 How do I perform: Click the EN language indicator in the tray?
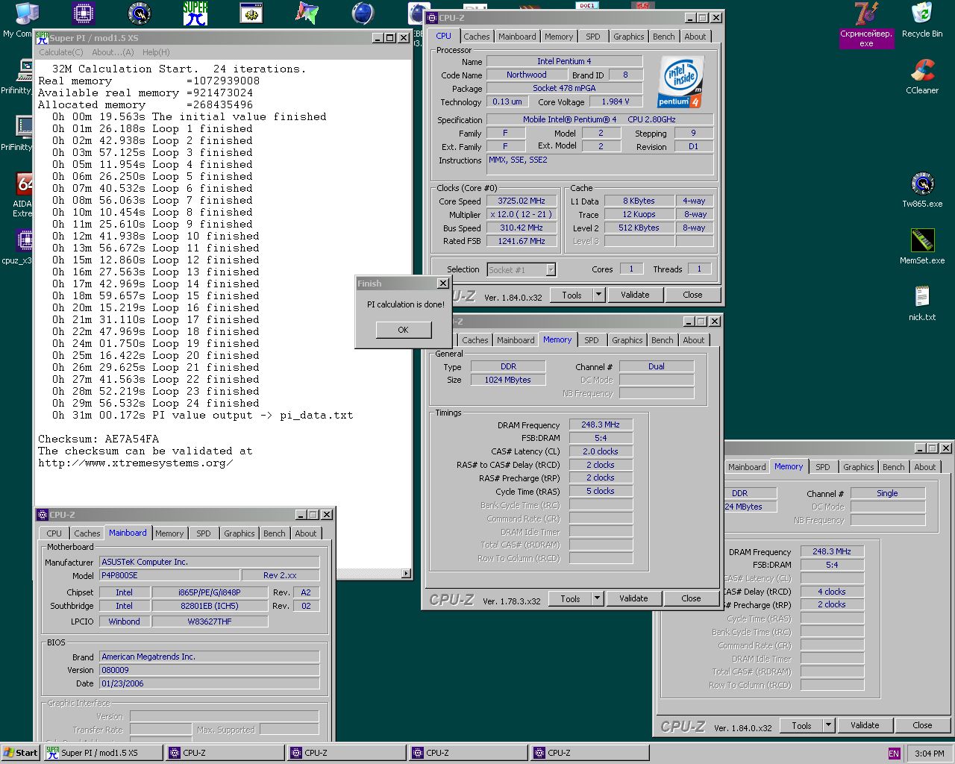click(894, 754)
